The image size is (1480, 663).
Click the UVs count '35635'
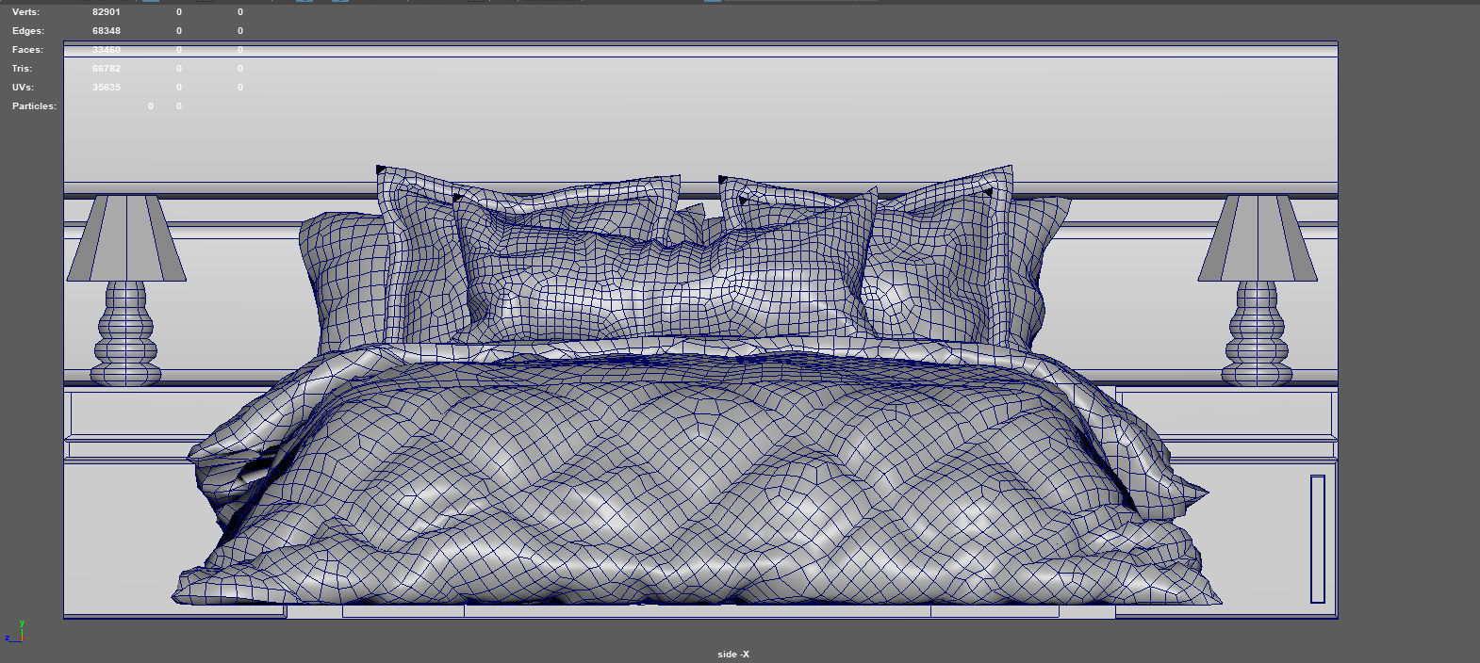pyautogui.click(x=107, y=88)
